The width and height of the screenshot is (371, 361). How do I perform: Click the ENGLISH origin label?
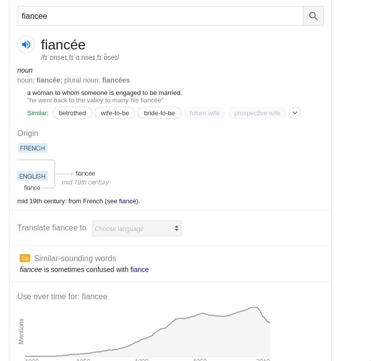point(33,176)
